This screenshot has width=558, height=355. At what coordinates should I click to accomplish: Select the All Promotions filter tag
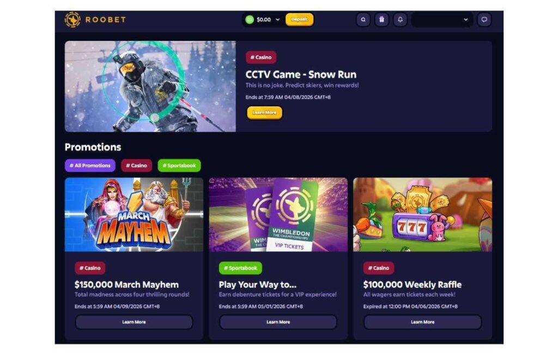coord(90,166)
